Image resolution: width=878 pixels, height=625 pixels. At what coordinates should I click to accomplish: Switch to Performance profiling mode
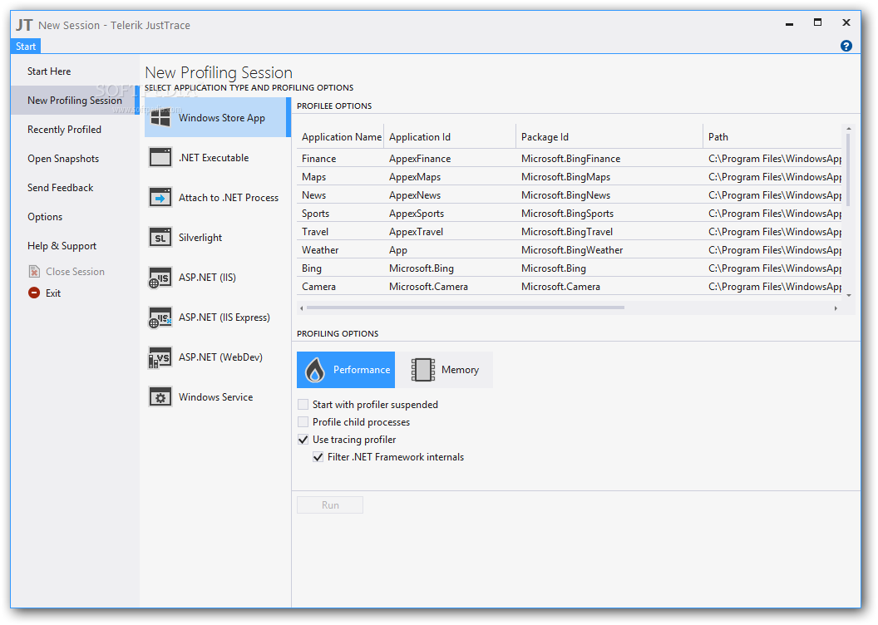point(346,370)
